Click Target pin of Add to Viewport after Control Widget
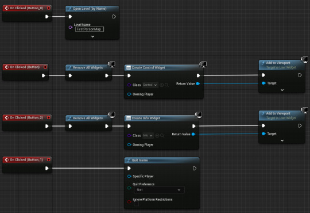The height and width of the screenshot is (213, 310). (x=263, y=83)
